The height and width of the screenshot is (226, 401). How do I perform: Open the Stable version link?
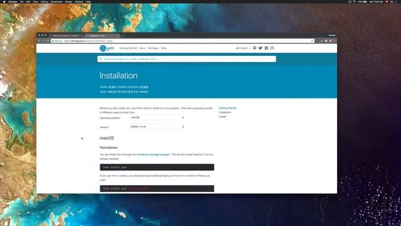pos(112,87)
